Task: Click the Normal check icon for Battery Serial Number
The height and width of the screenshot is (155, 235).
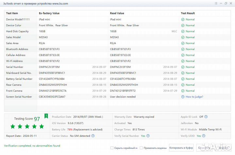Action: tap(183, 79)
